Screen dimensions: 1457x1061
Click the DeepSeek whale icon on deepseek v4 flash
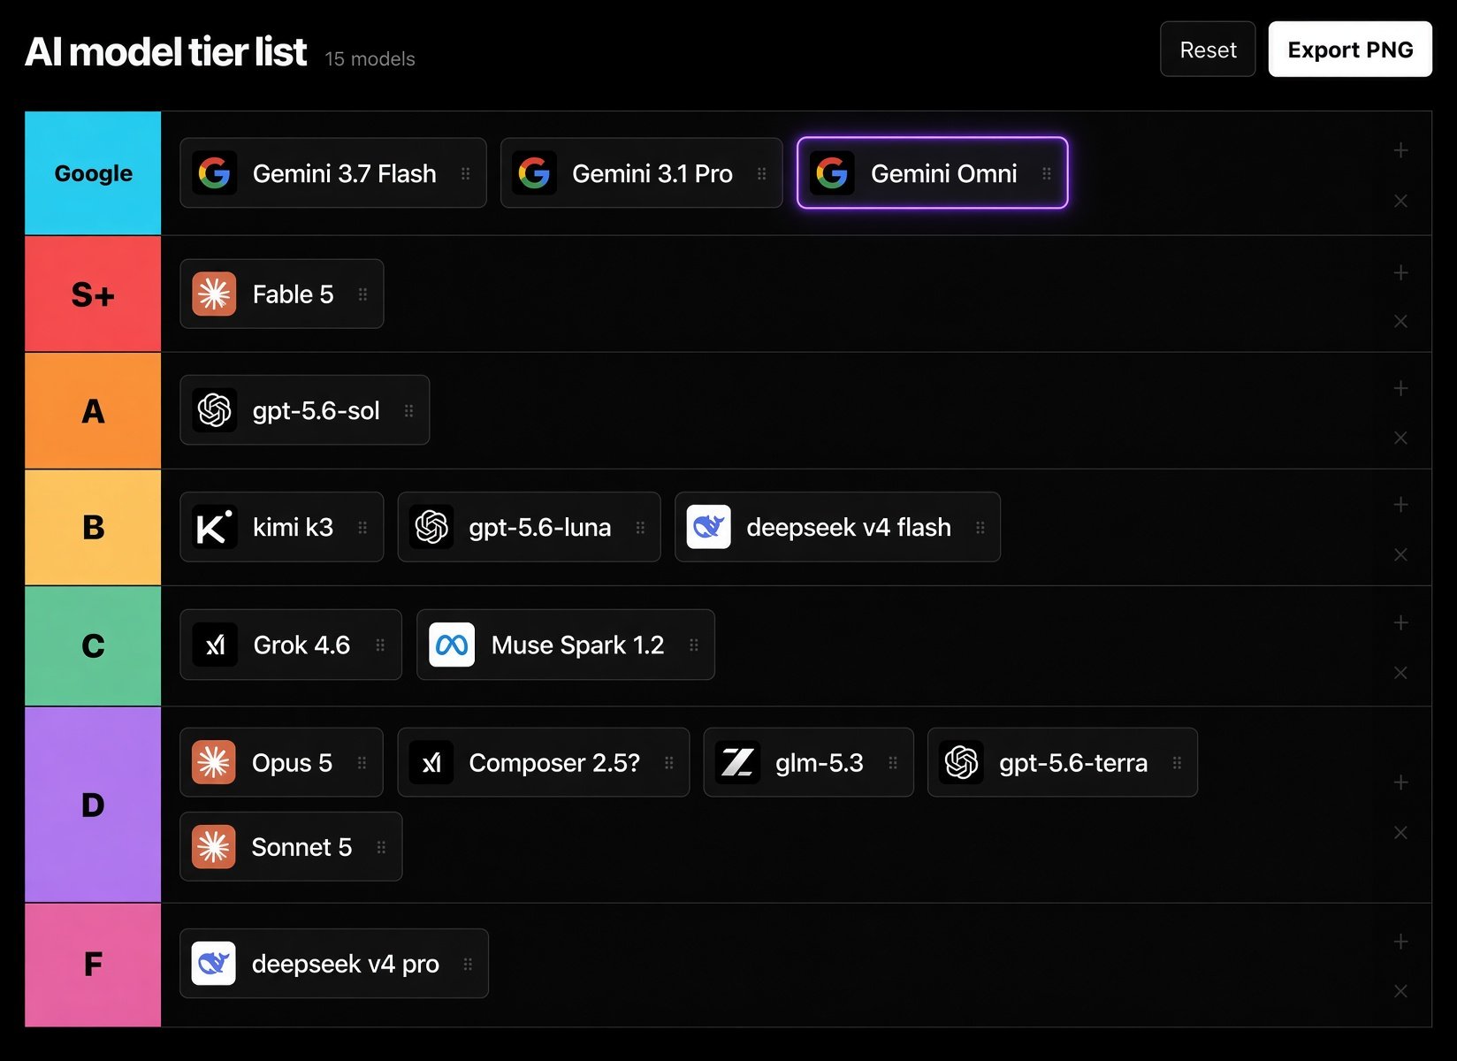[709, 527]
